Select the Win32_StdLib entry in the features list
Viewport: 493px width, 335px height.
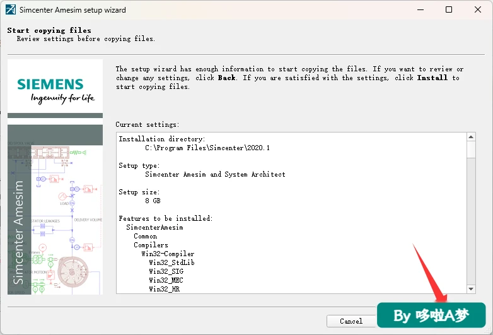pyautogui.click(x=171, y=262)
